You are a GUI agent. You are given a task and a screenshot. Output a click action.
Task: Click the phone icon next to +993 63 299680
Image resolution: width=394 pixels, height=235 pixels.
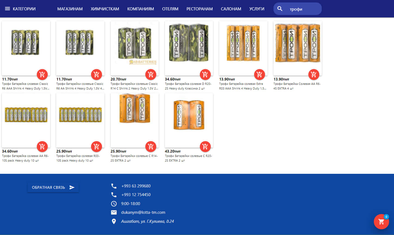pyautogui.click(x=114, y=186)
